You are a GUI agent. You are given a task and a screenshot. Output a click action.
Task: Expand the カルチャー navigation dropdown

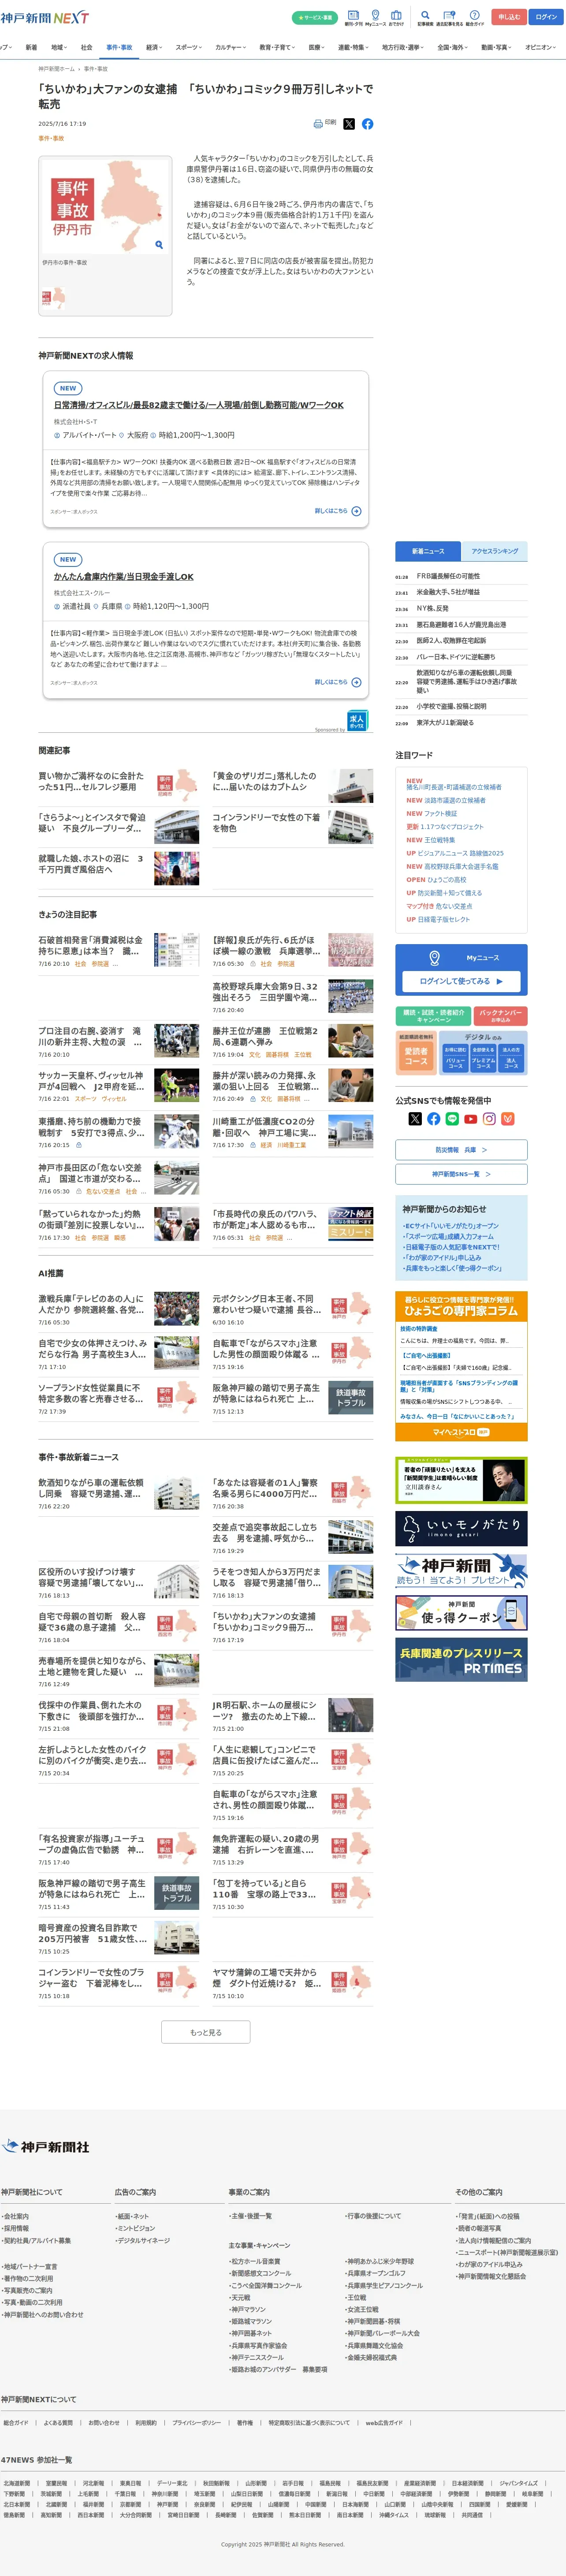(x=230, y=47)
